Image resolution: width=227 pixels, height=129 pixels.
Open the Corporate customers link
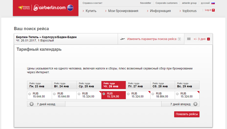[166, 3]
